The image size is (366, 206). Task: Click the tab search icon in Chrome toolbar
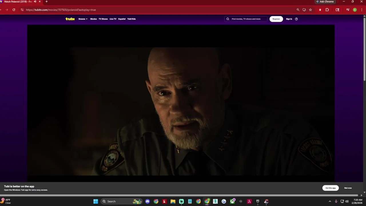tap(337, 10)
